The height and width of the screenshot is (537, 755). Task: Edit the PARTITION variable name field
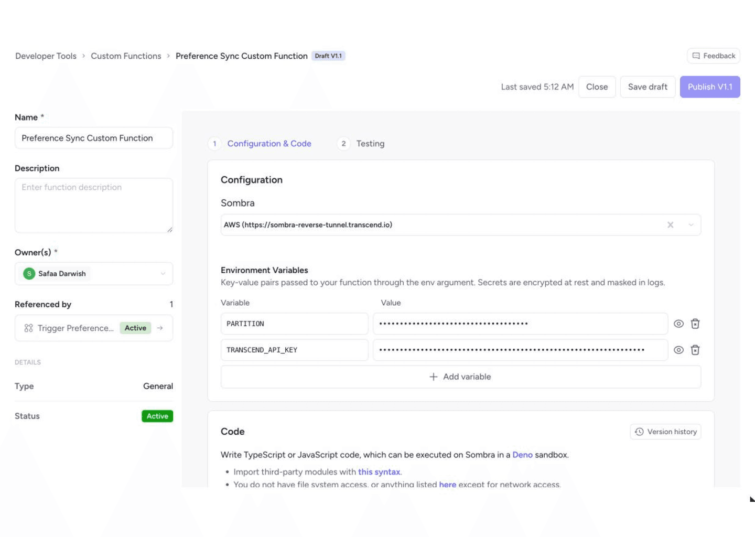point(294,324)
